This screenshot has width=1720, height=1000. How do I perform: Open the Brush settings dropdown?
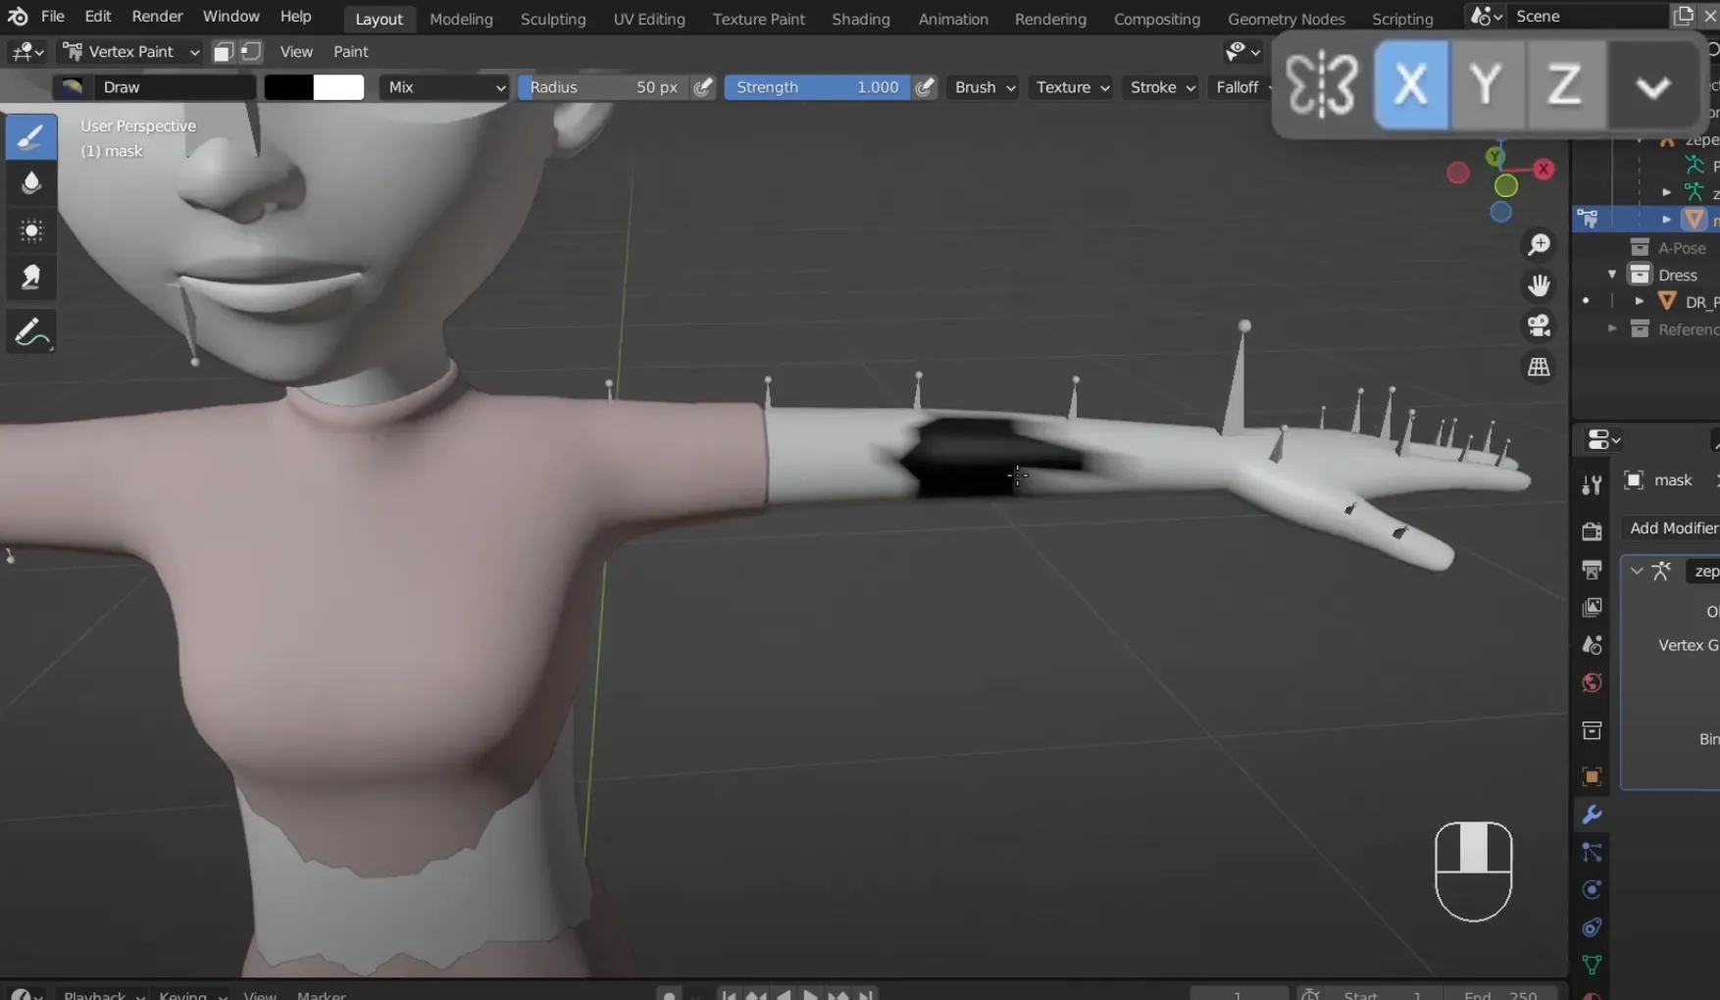pos(984,87)
